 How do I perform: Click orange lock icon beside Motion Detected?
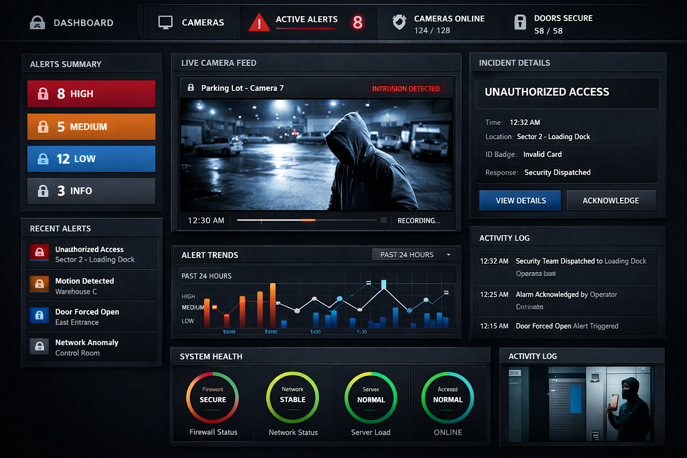pos(39,284)
